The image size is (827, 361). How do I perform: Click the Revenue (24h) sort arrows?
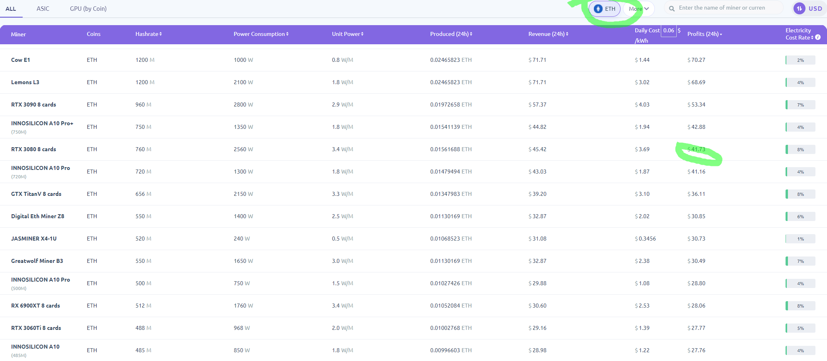(567, 34)
